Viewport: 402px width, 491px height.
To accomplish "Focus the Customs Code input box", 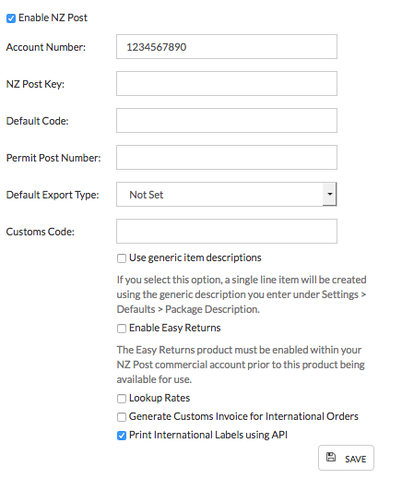I will [227, 231].
